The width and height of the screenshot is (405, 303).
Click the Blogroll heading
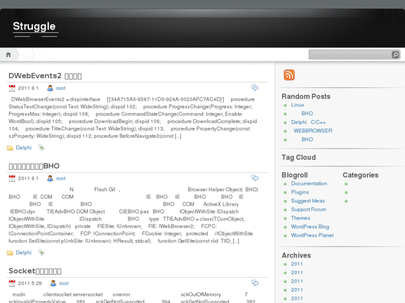coord(295,175)
